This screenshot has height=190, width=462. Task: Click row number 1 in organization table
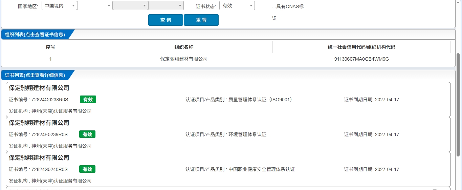(x=50, y=59)
